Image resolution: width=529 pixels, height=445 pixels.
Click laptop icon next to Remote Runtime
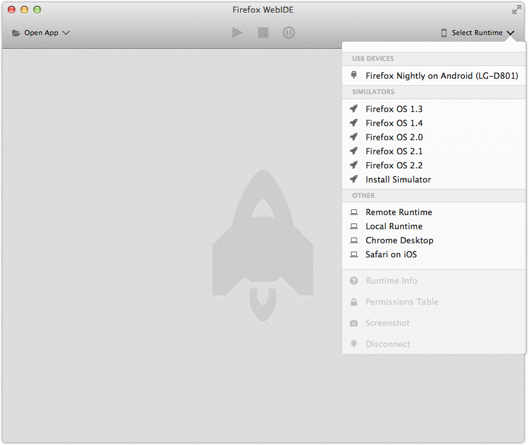pyautogui.click(x=354, y=212)
